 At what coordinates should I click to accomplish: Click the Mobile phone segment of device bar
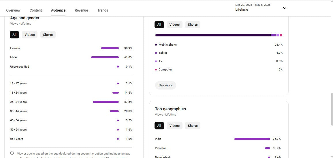pos(213,35)
